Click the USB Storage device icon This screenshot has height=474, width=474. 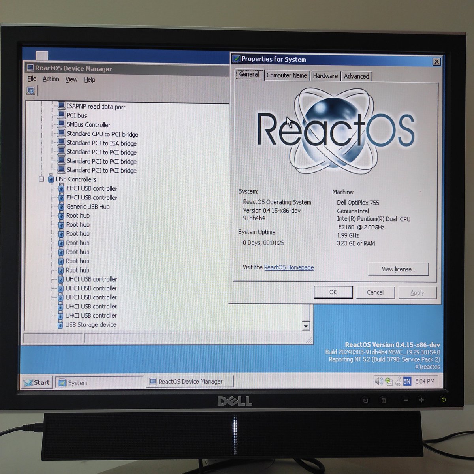[60, 325]
